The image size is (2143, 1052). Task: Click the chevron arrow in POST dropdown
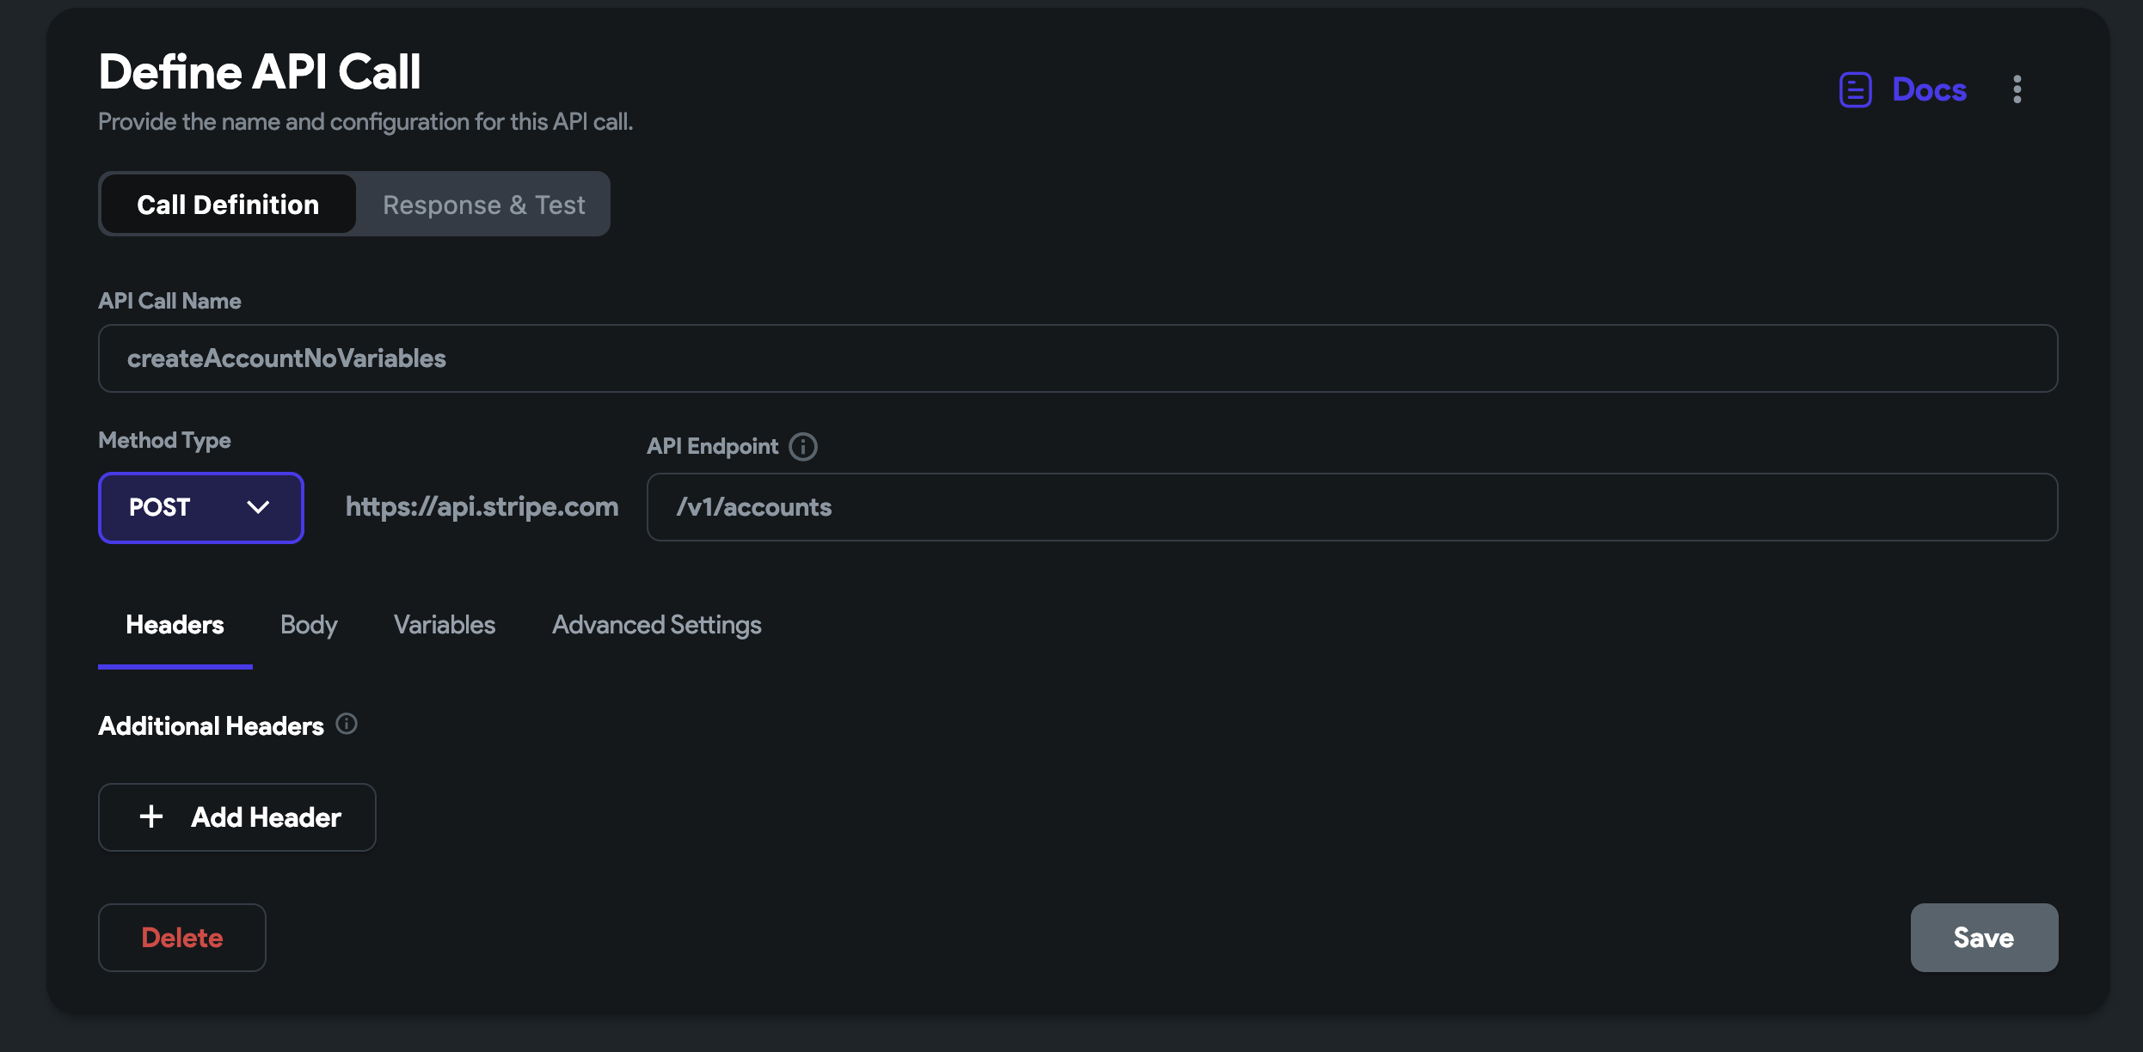point(258,507)
